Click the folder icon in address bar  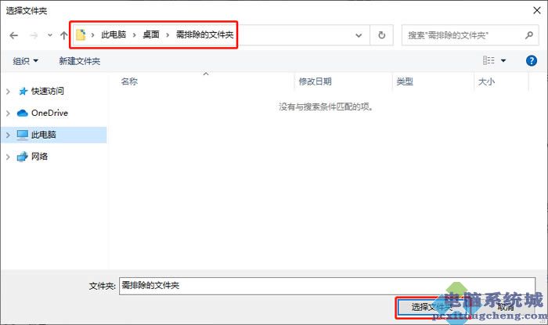coord(81,34)
